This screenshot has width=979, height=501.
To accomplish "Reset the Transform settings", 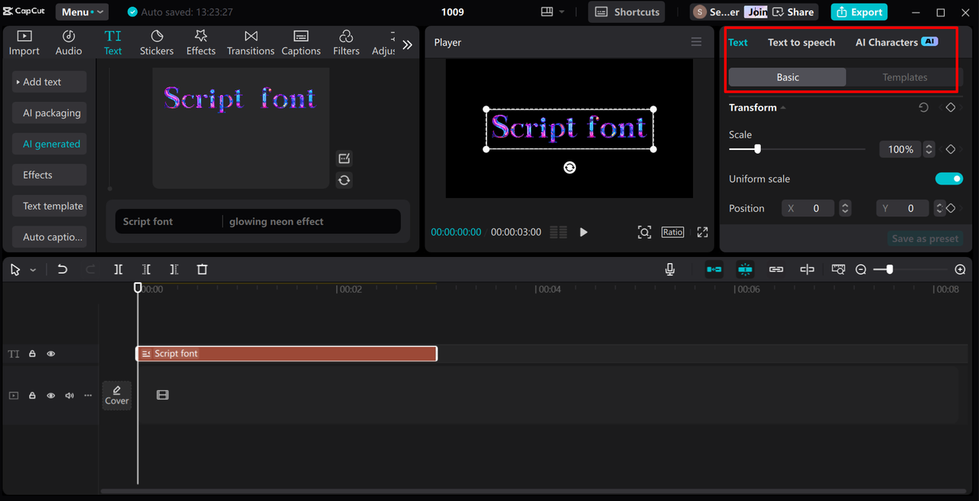I will click(923, 108).
